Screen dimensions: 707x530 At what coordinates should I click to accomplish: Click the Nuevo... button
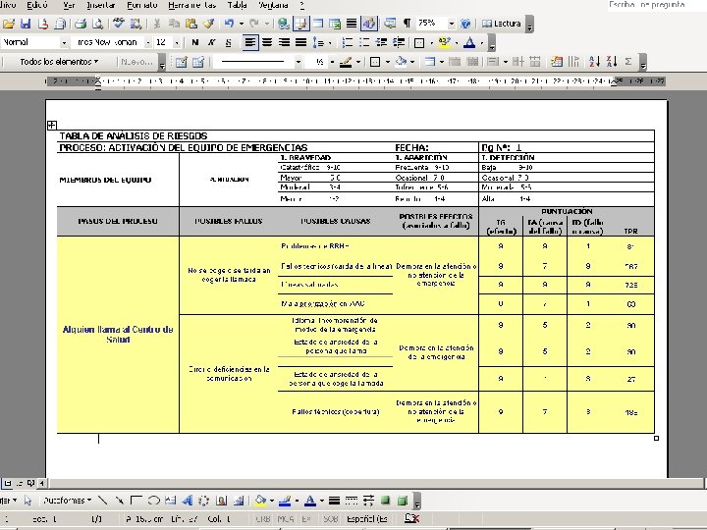(x=136, y=62)
